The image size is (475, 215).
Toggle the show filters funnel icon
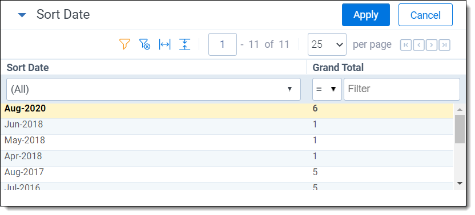[x=124, y=44]
